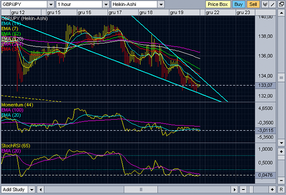Click the 4,6500 momentum axis label
Viewport: 286px width, 195px height.
[265, 108]
